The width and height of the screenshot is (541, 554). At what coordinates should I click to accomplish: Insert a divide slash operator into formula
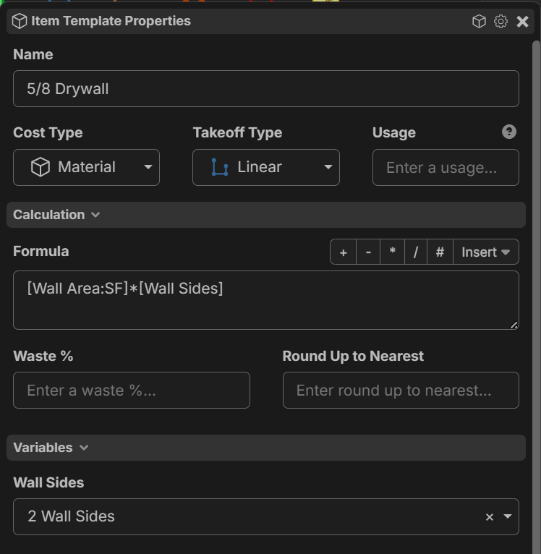pyautogui.click(x=416, y=252)
